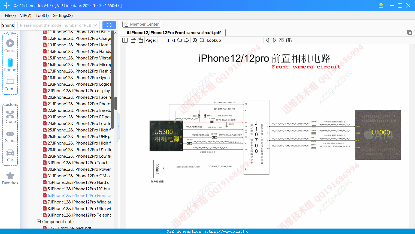Open 28.iPhone12 U1 ultra file
415x234 pixels.
point(77,150)
